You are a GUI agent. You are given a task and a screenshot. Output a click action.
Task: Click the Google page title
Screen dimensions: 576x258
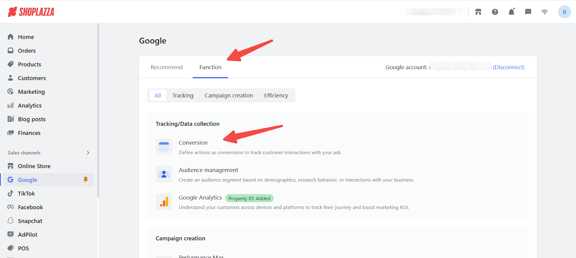click(153, 41)
